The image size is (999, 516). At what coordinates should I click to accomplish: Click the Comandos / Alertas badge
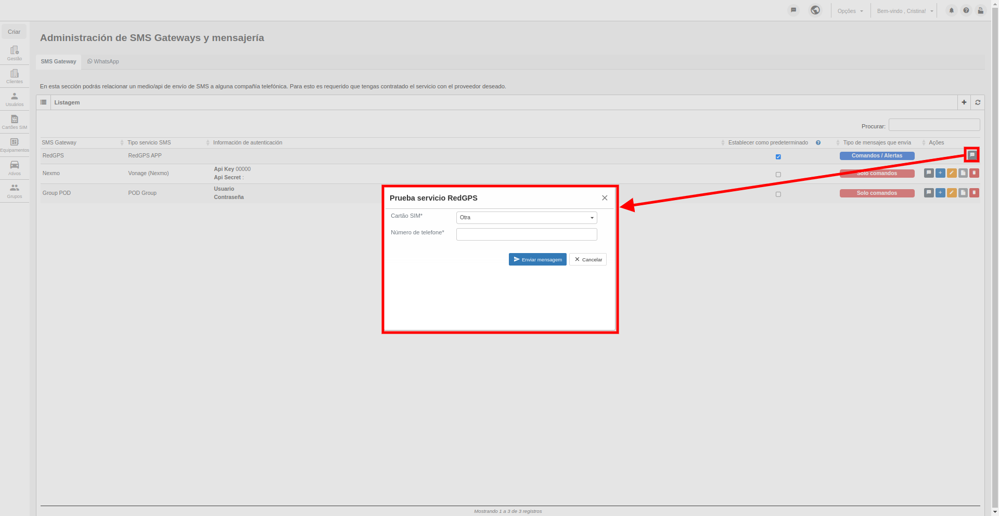pos(877,156)
